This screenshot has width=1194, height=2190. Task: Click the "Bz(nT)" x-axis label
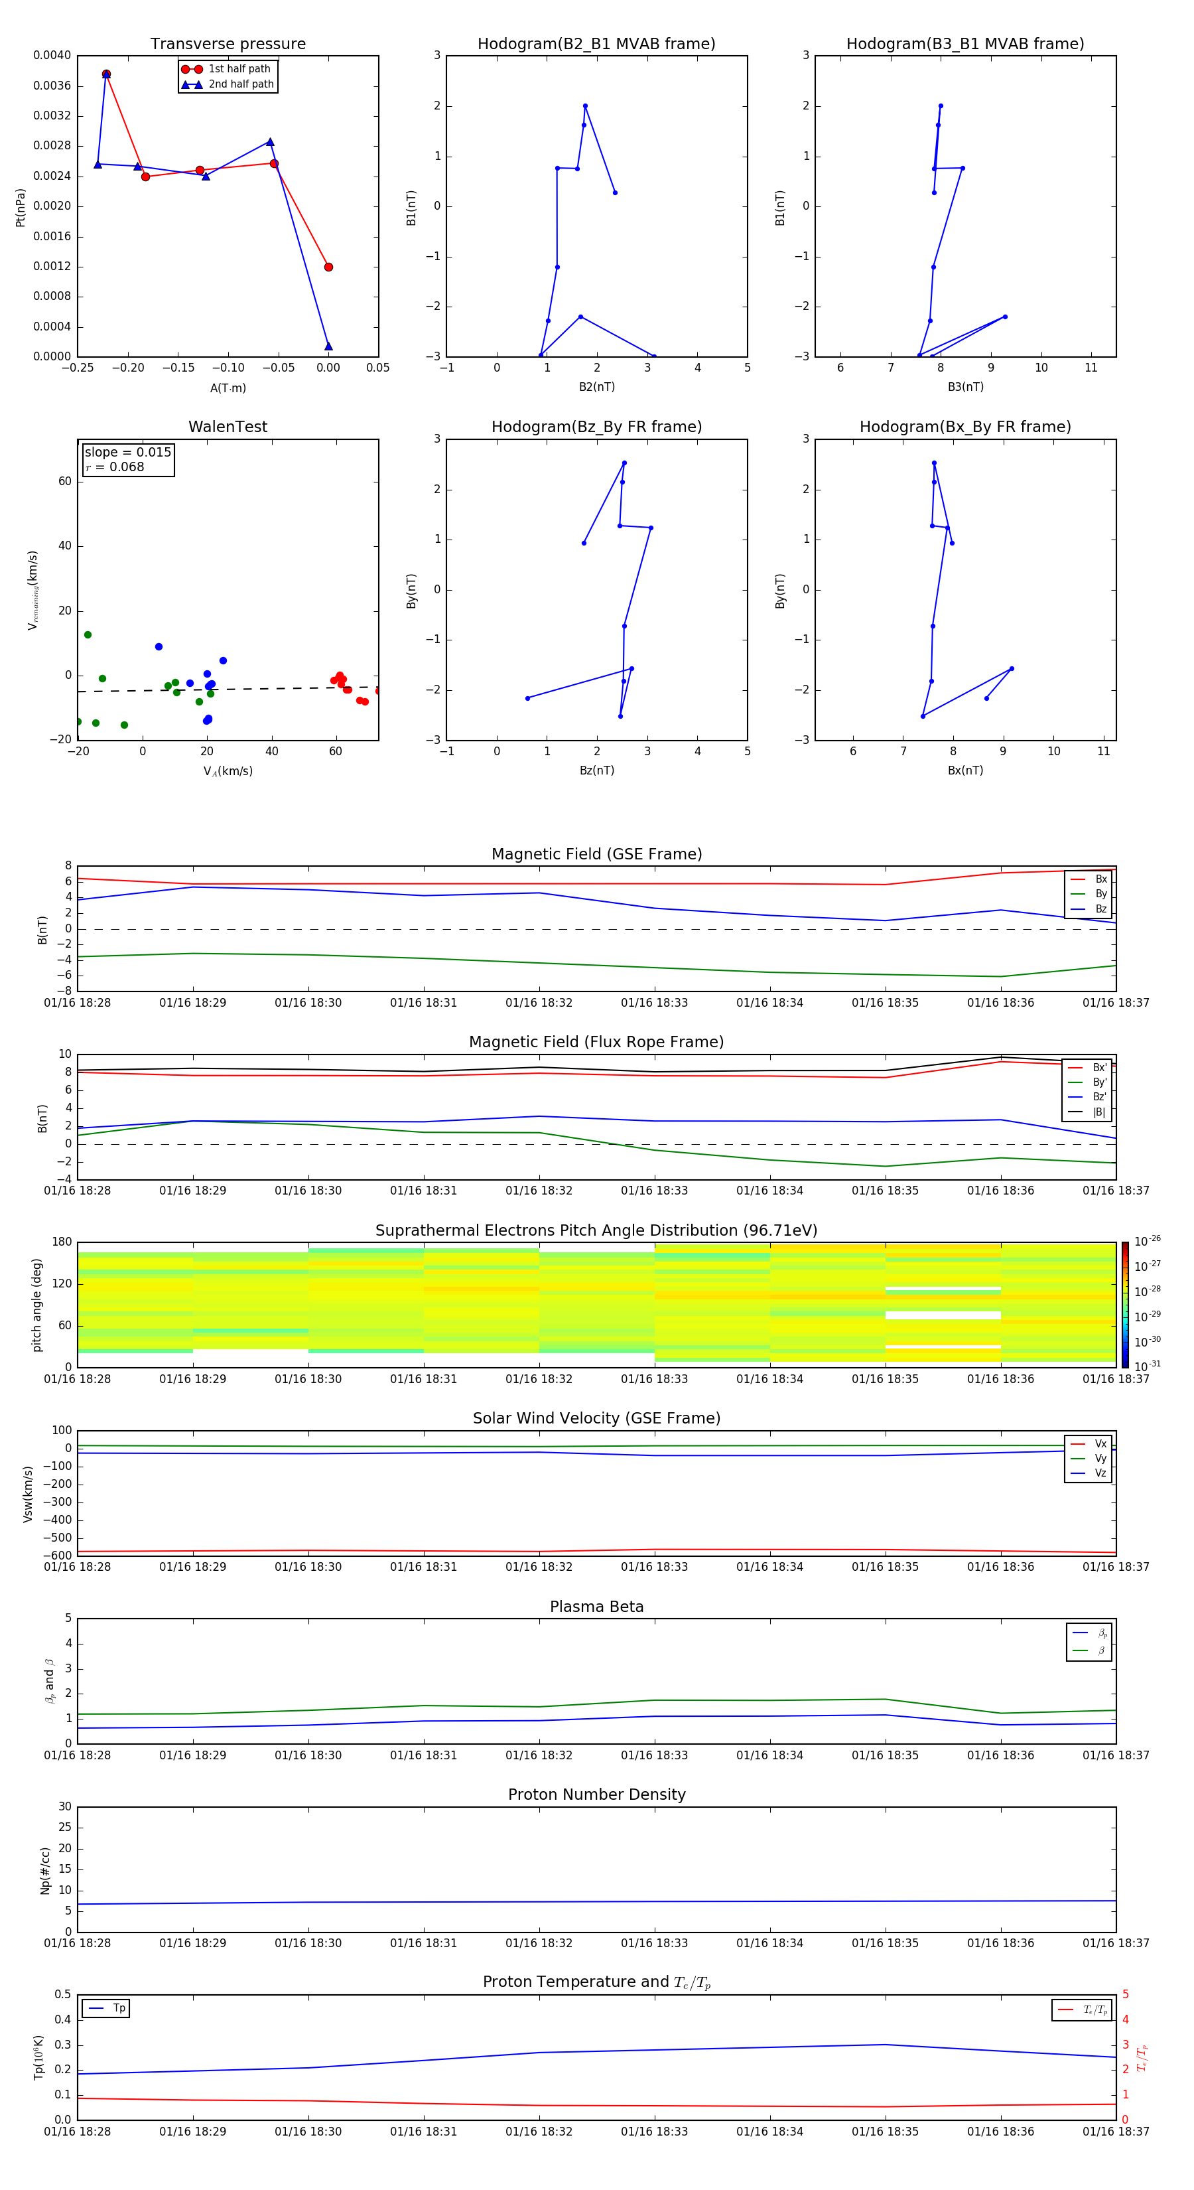coord(596,770)
